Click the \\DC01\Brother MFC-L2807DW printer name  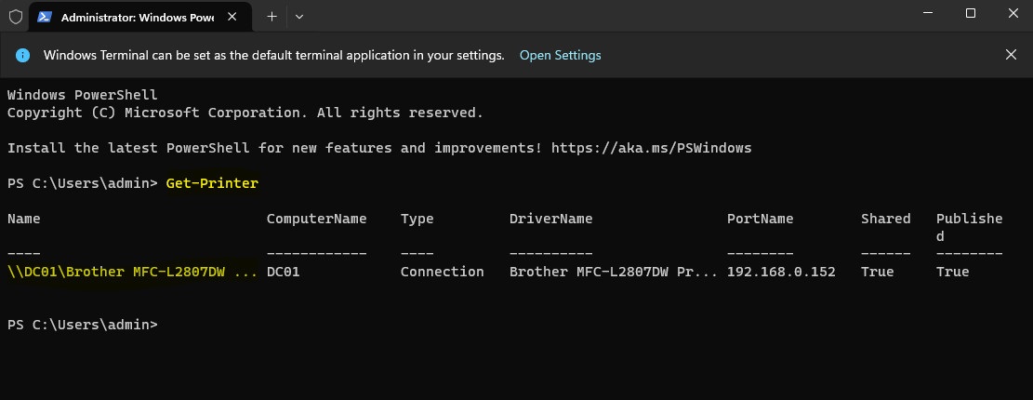click(x=132, y=272)
